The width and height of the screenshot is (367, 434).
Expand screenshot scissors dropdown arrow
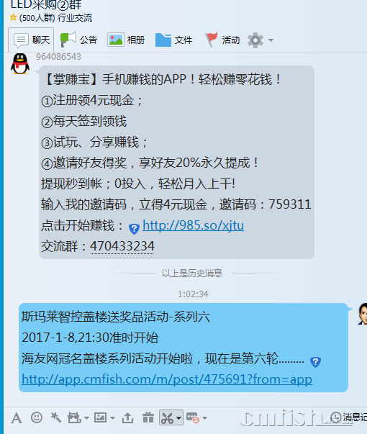(x=178, y=418)
